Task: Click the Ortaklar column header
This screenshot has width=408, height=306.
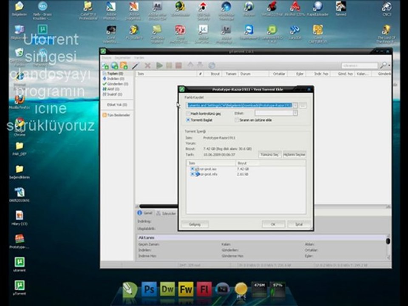Action: tap(278, 74)
